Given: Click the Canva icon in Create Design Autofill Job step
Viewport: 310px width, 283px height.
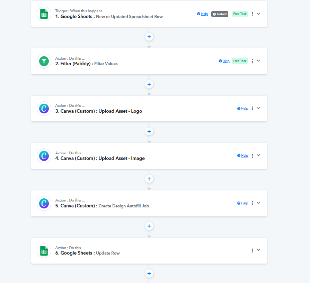Looking at the screenshot, I should point(44,203).
